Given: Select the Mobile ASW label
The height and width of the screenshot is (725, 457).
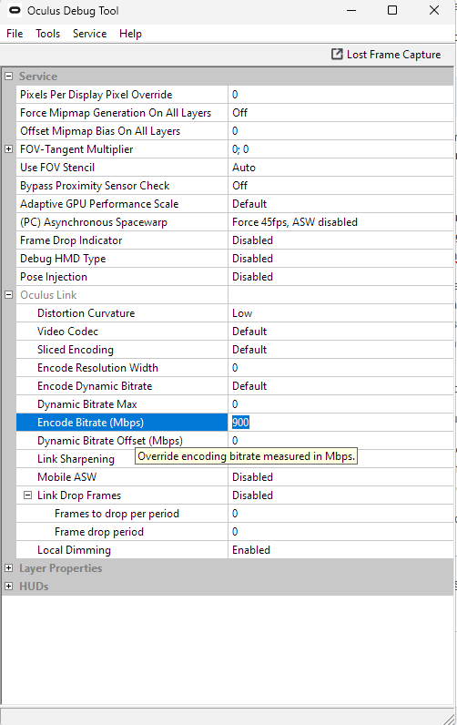Looking at the screenshot, I should pyautogui.click(x=67, y=477).
